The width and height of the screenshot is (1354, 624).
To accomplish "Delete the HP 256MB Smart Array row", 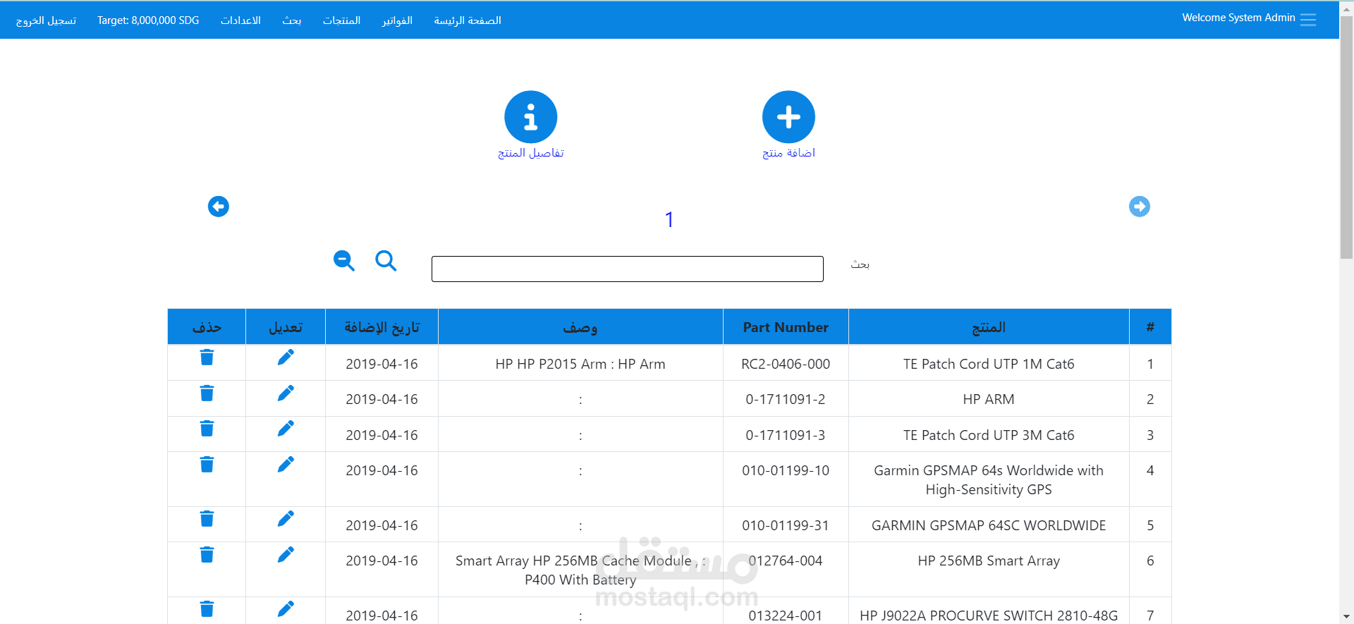I will tap(207, 555).
